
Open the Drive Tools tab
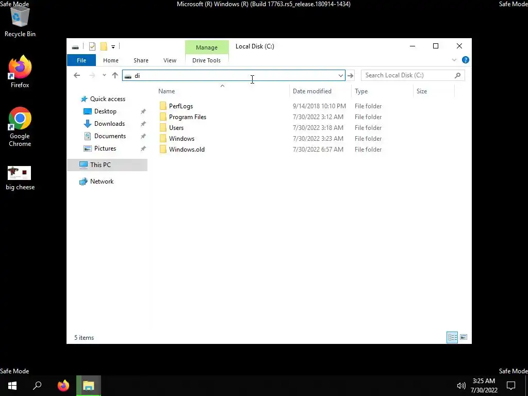[x=206, y=60]
